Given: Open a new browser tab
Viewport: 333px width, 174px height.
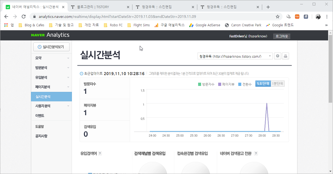Looking at the screenshot, I should click(268, 7).
